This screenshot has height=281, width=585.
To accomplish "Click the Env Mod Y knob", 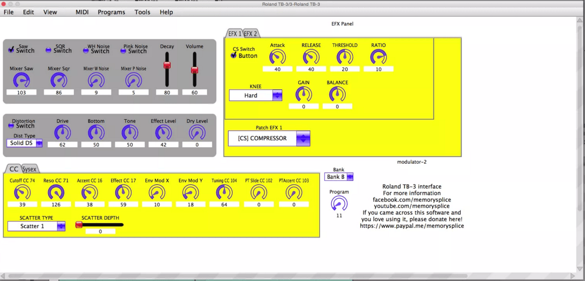I will [x=190, y=193].
